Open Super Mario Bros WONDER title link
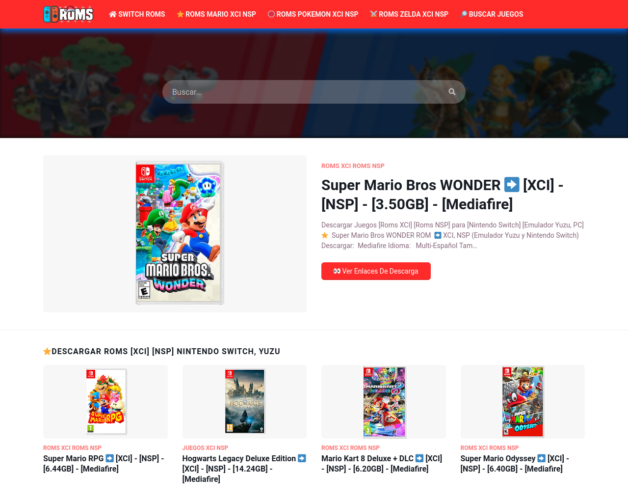This screenshot has height=503, width=628. (x=442, y=195)
